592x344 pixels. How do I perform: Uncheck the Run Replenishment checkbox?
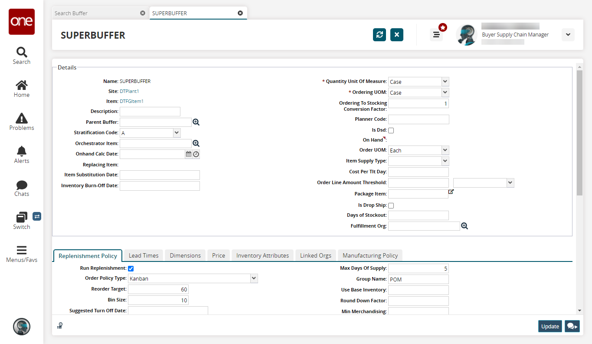click(x=131, y=269)
